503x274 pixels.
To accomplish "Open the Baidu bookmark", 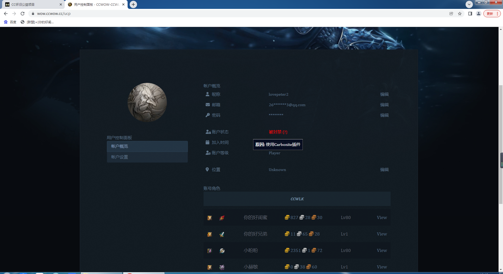I will [x=10, y=22].
